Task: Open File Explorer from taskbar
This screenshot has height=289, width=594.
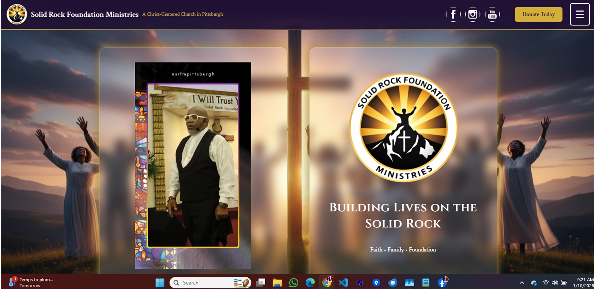Action: [x=277, y=283]
